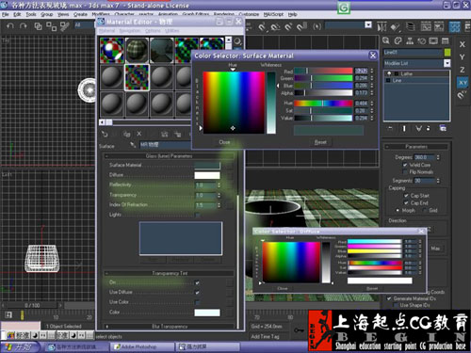Select the Morph radio button

click(x=398, y=210)
